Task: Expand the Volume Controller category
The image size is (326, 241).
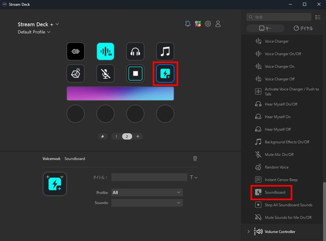Action: [248, 231]
